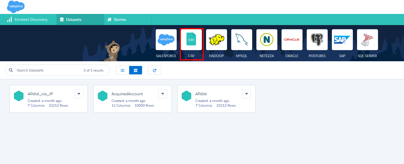Viewport: 404px width, 164px height.
Task: Click into the Search Datasets field
Action: [48, 70]
